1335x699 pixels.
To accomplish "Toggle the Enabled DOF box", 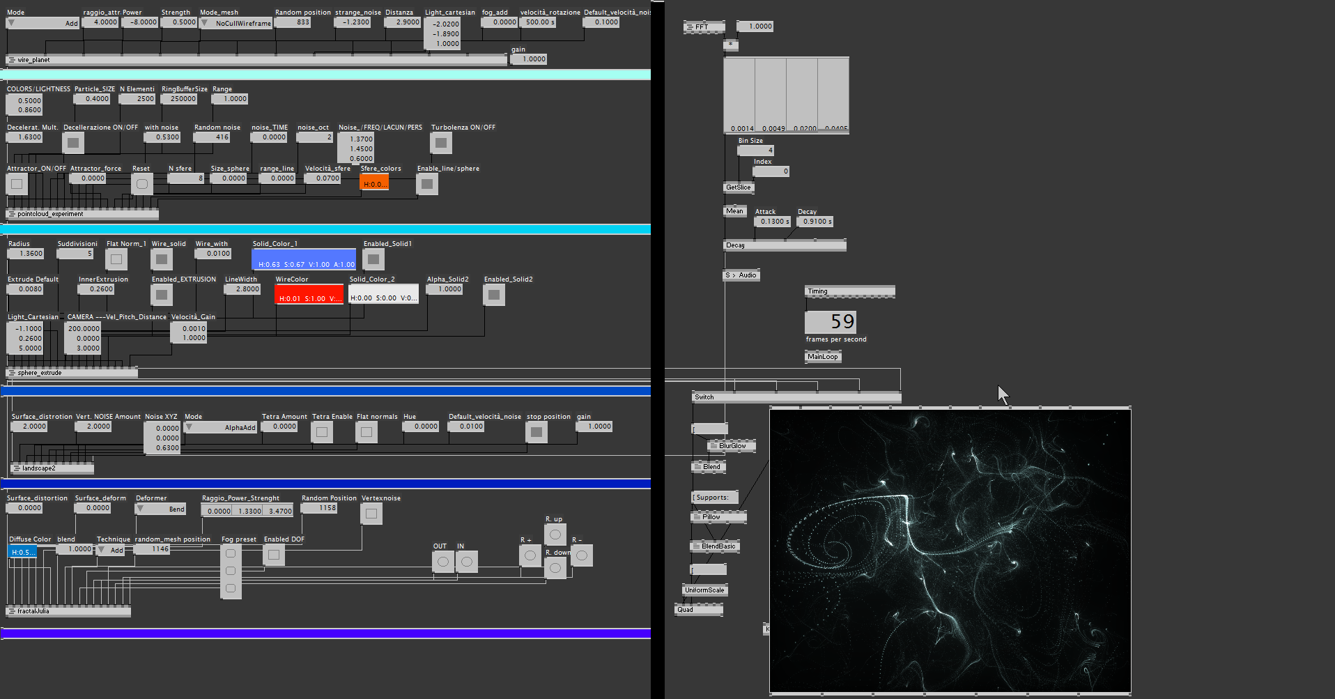I will (x=274, y=555).
